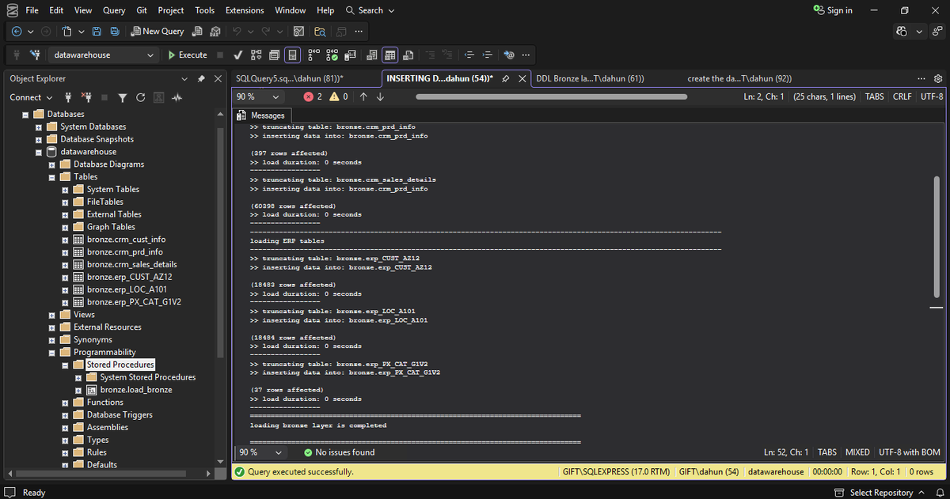Go to previous issue arrow
Image resolution: width=950 pixels, height=499 pixels.
click(x=363, y=96)
